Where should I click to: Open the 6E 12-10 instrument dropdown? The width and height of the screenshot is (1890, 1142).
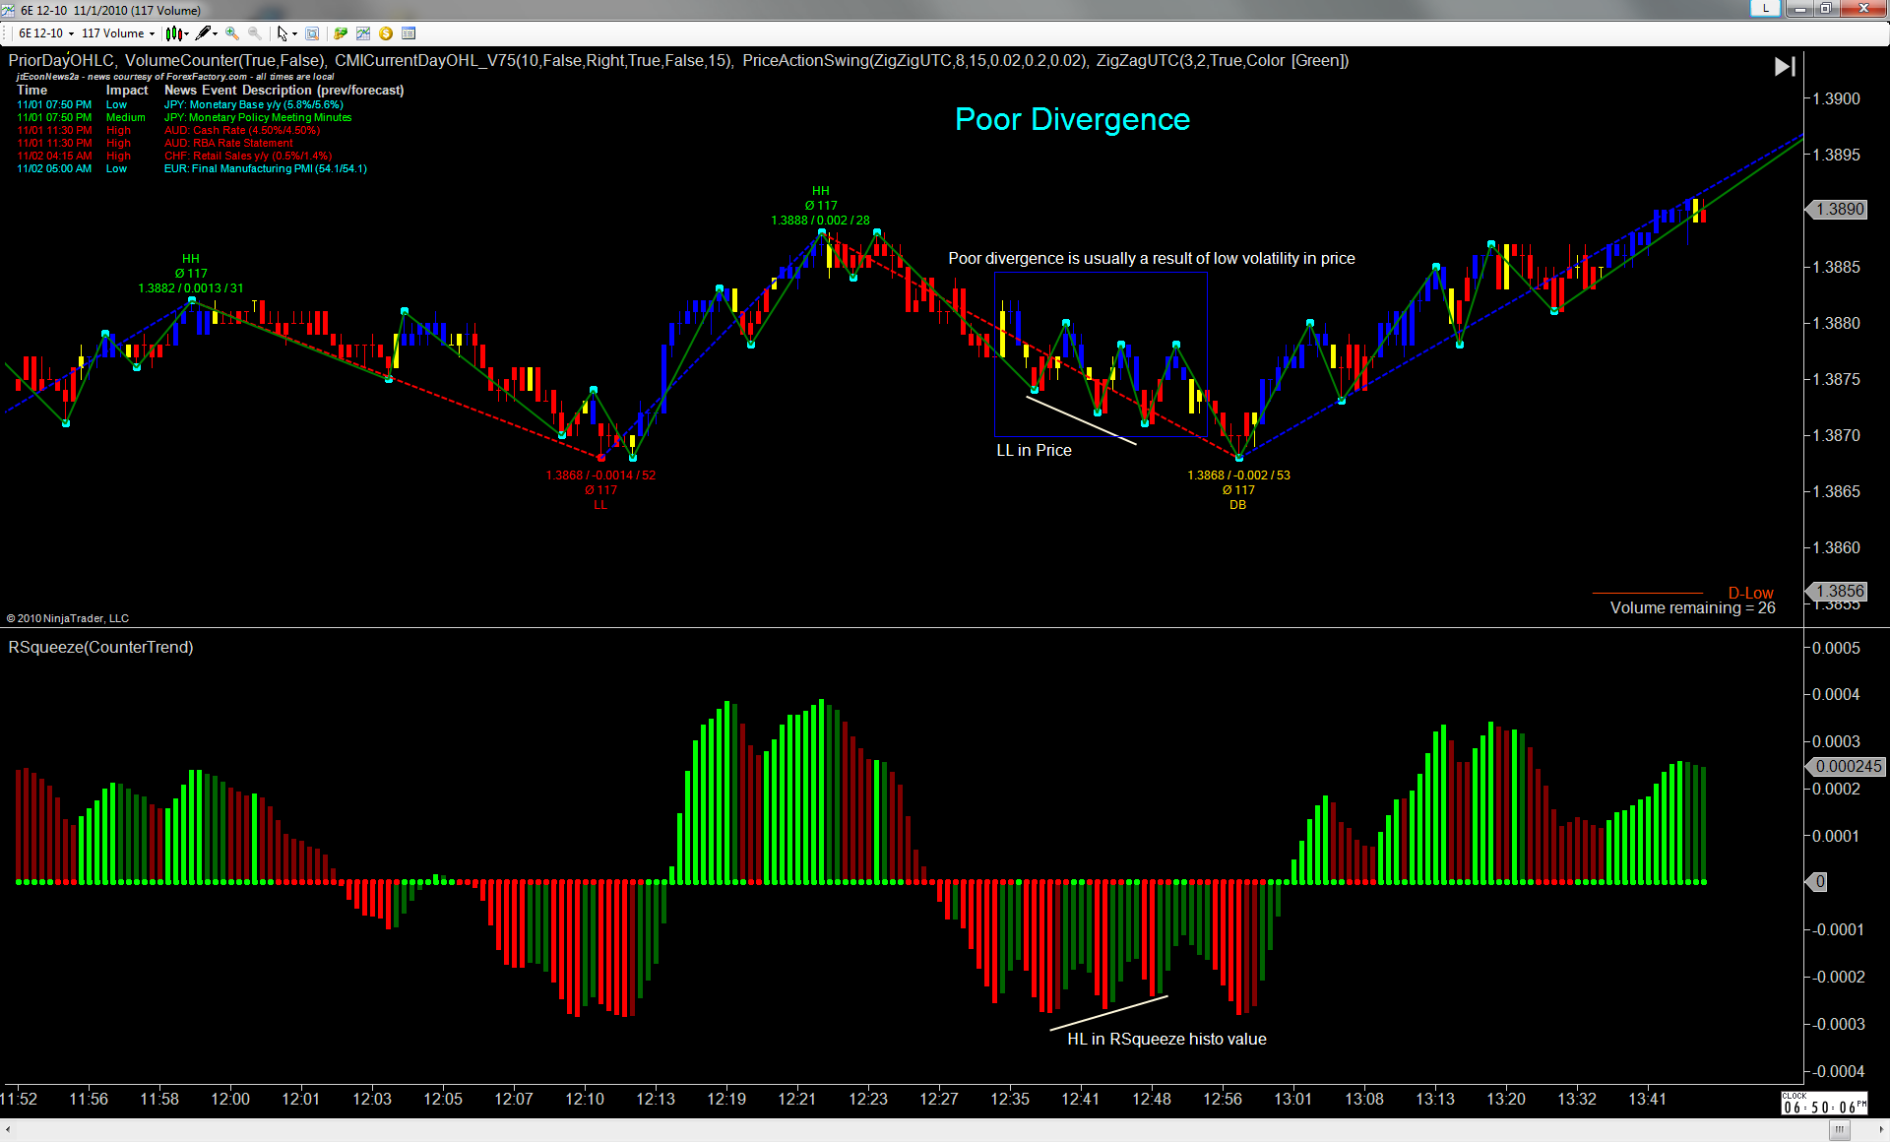46,33
